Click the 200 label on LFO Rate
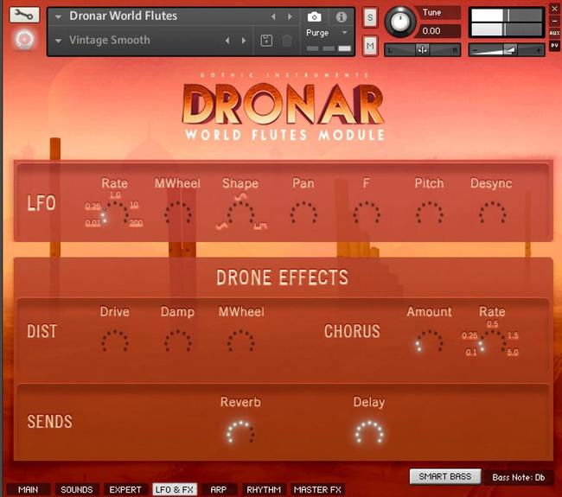 pos(136,223)
